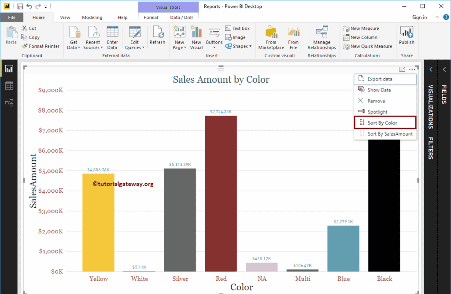
Task: Select the Blue bar in the chart
Action: pyautogui.click(x=343, y=249)
